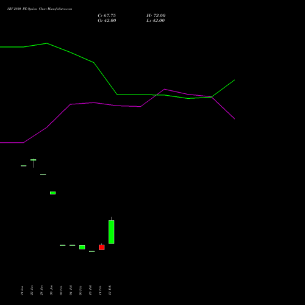Click the 04 Feb date label
Screen dimensions: 305x305
71,290
